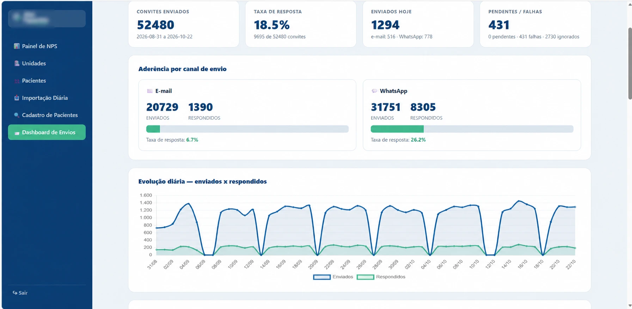632x309 pixels.
Task: Click the 6.7% response rate text
Action: pos(192,140)
